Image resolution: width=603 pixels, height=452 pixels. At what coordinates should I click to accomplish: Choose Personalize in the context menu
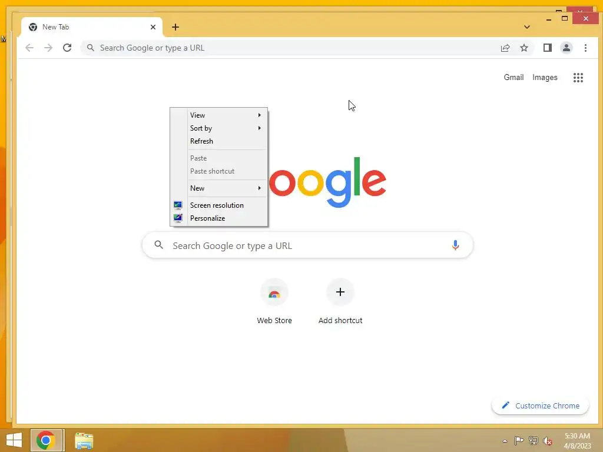click(x=218, y=218)
